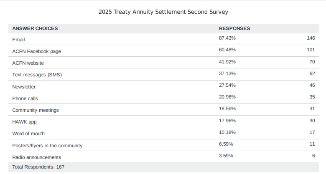326x174 pixels.
Task: Select the 3.59% Radio percentage value
Action: click(226, 156)
